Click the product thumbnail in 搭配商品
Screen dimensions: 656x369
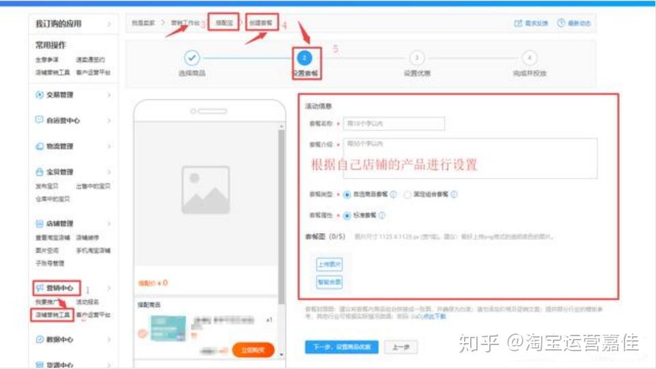coord(168,329)
